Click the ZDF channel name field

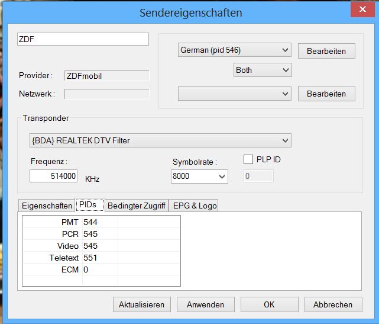pos(83,39)
